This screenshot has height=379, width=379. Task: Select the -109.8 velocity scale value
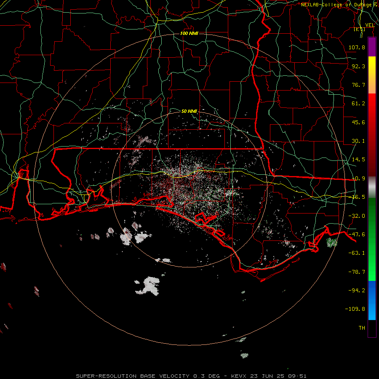coord(355,309)
